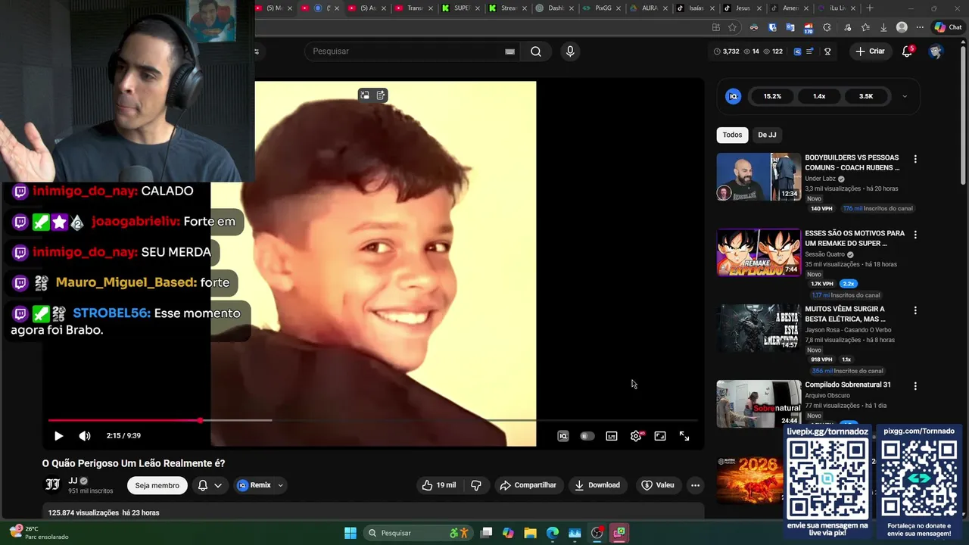Click the 3.5K stat pill

(x=866, y=96)
